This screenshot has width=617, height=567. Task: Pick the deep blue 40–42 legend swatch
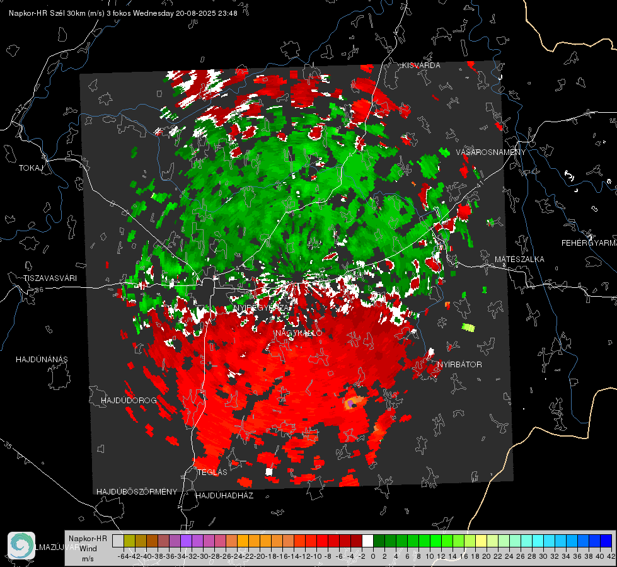coord(606,541)
